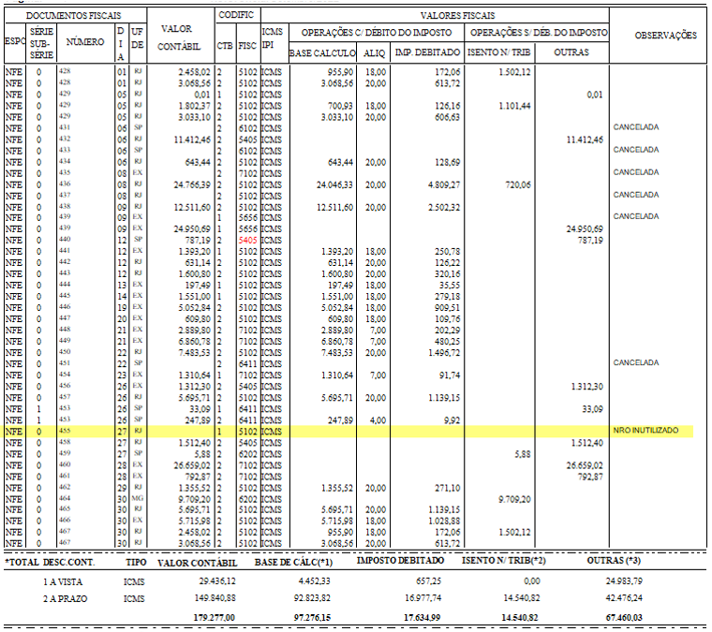712x632 pixels.
Task: Click isento value '1.101,44'
Action: (x=514, y=106)
